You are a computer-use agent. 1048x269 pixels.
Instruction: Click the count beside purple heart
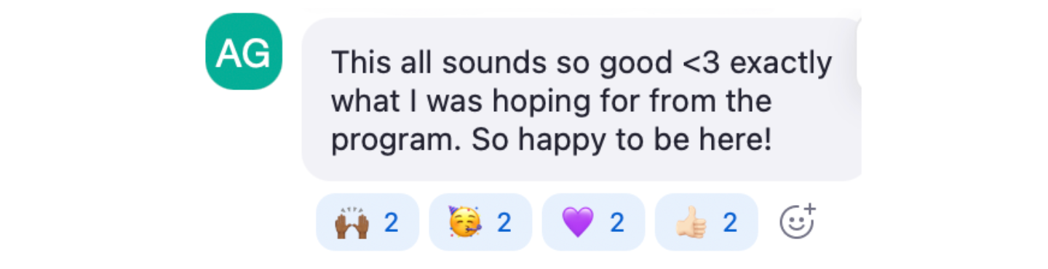coord(617,222)
